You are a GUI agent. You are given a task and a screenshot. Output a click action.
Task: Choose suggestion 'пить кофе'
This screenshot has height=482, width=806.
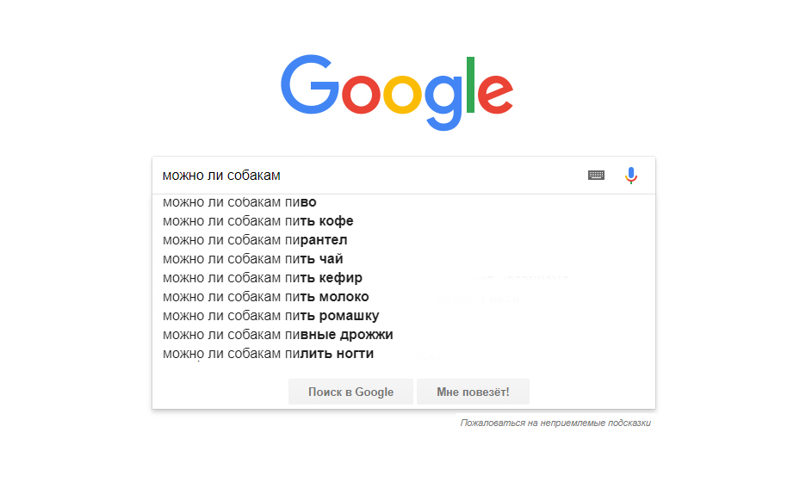[257, 221]
